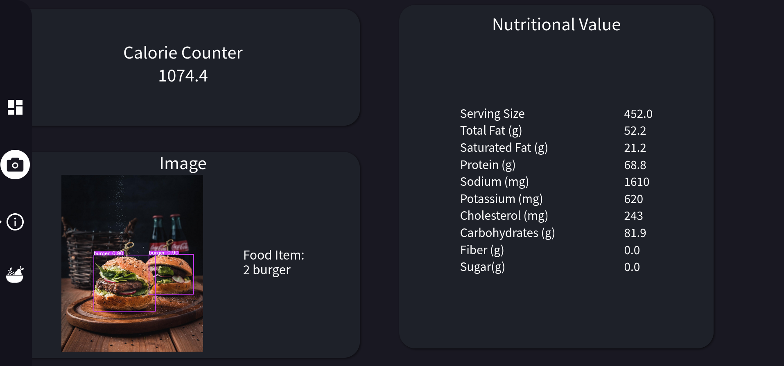Viewport: 784px width, 366px height.
Task: Click the Calorie Counter heading
Action: pyautogui.click(x=183, y=53)
